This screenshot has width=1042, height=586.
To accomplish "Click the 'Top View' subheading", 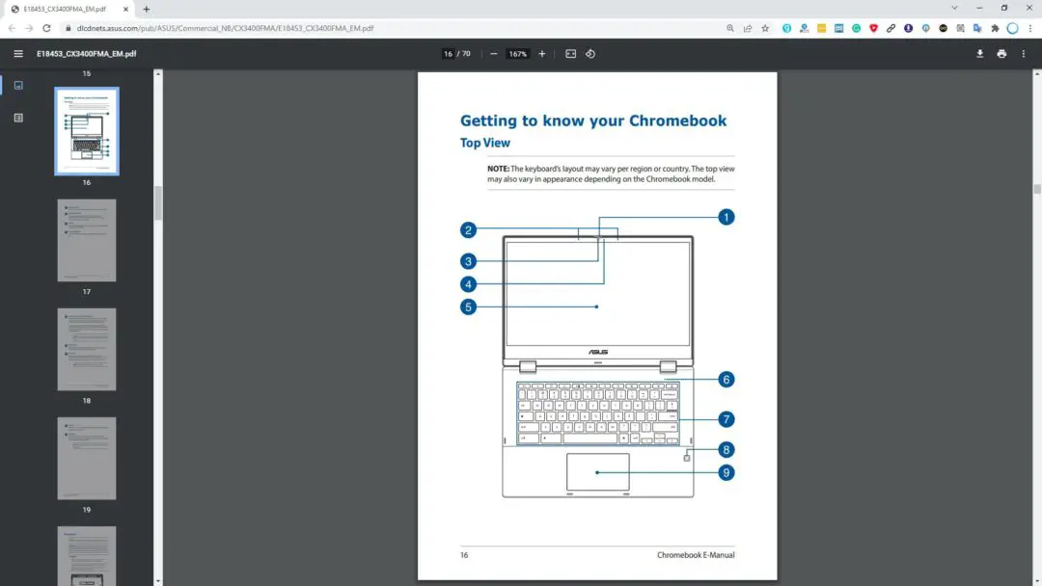I will pos(485,143).
